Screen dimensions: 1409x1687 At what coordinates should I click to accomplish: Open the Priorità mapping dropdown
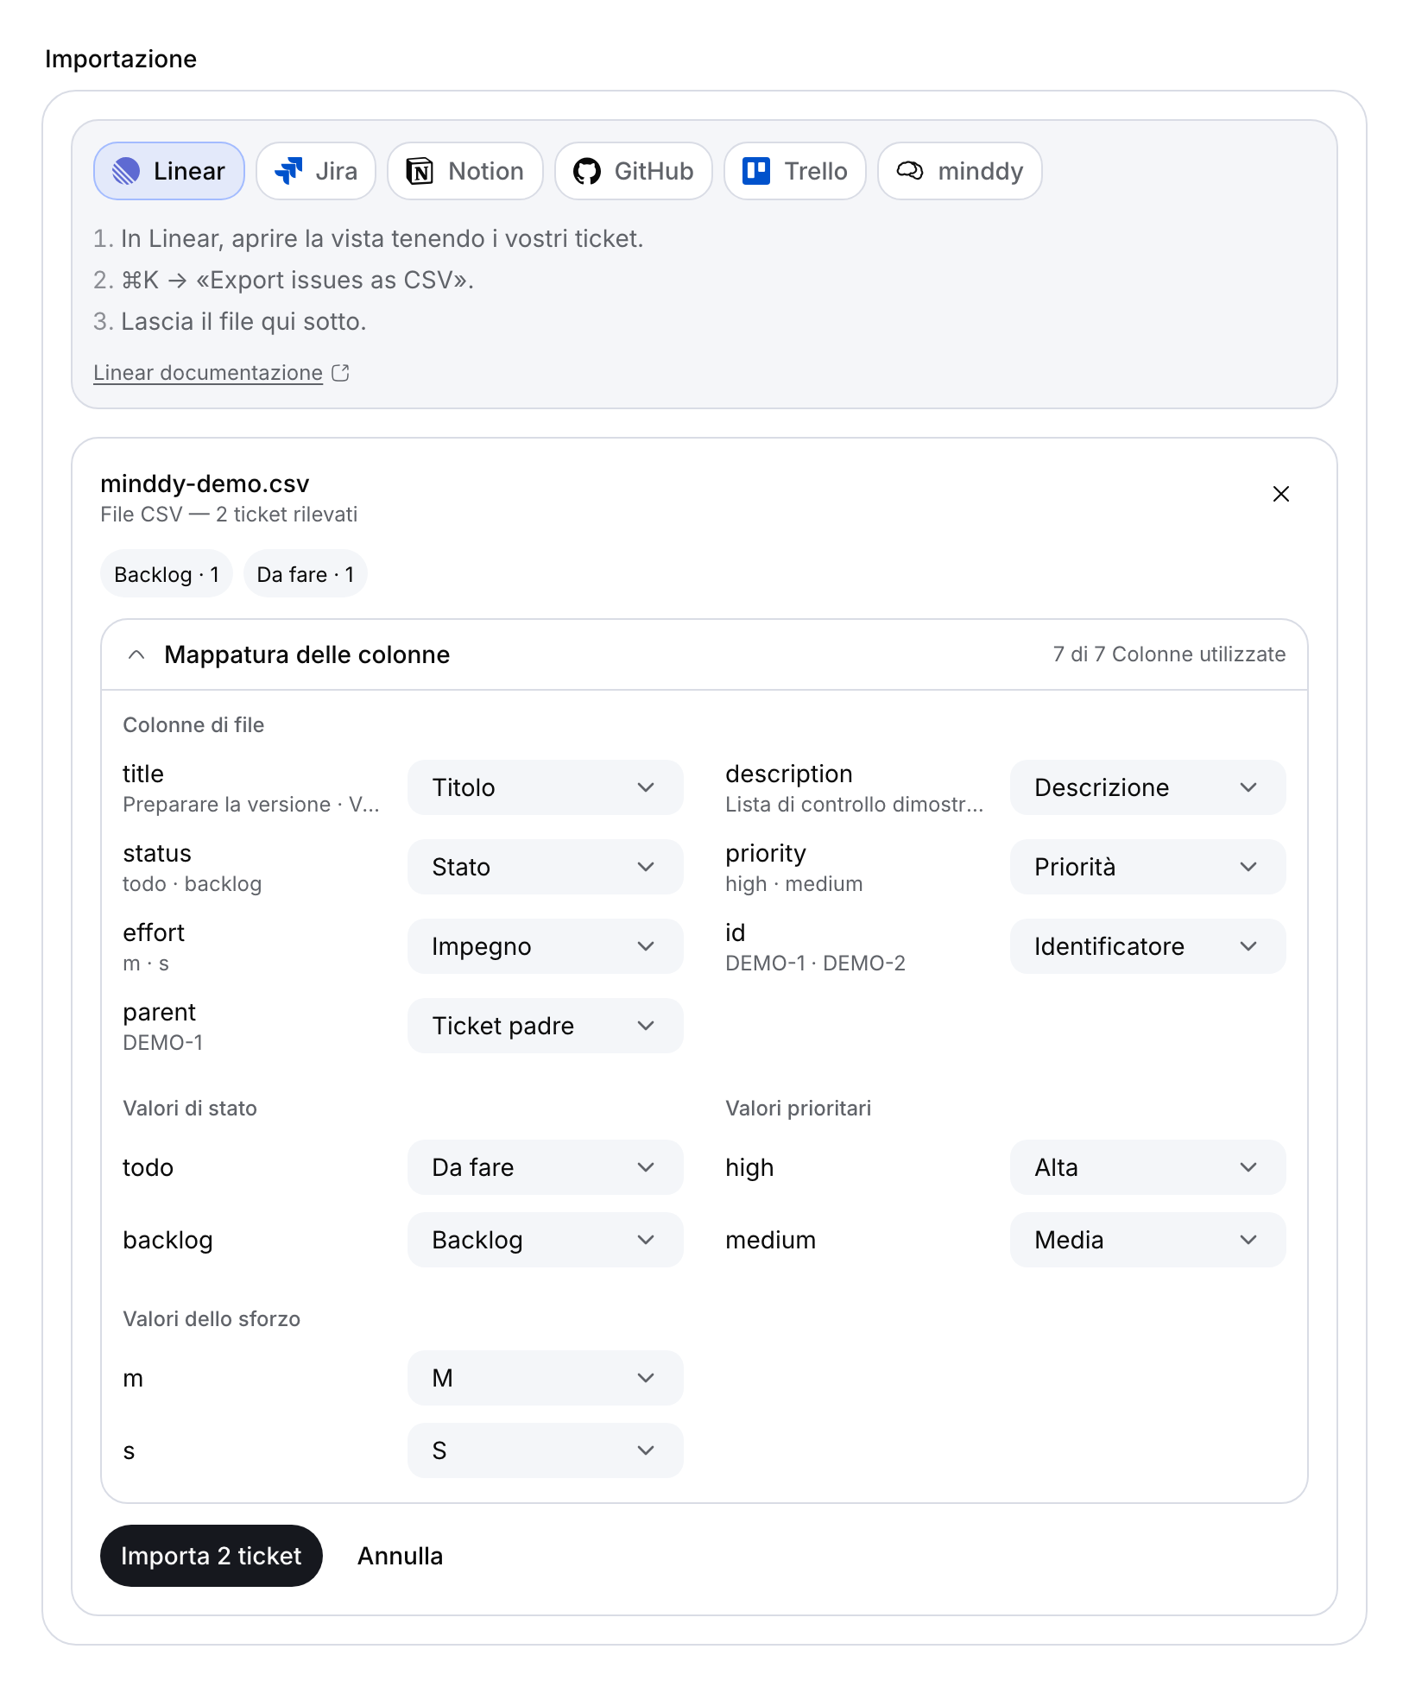pos(1148,867)
